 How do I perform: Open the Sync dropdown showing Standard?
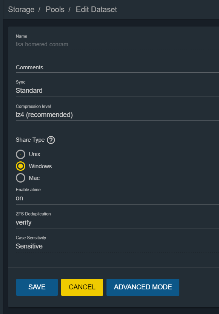pyautogui.click(x=117, y=91)
